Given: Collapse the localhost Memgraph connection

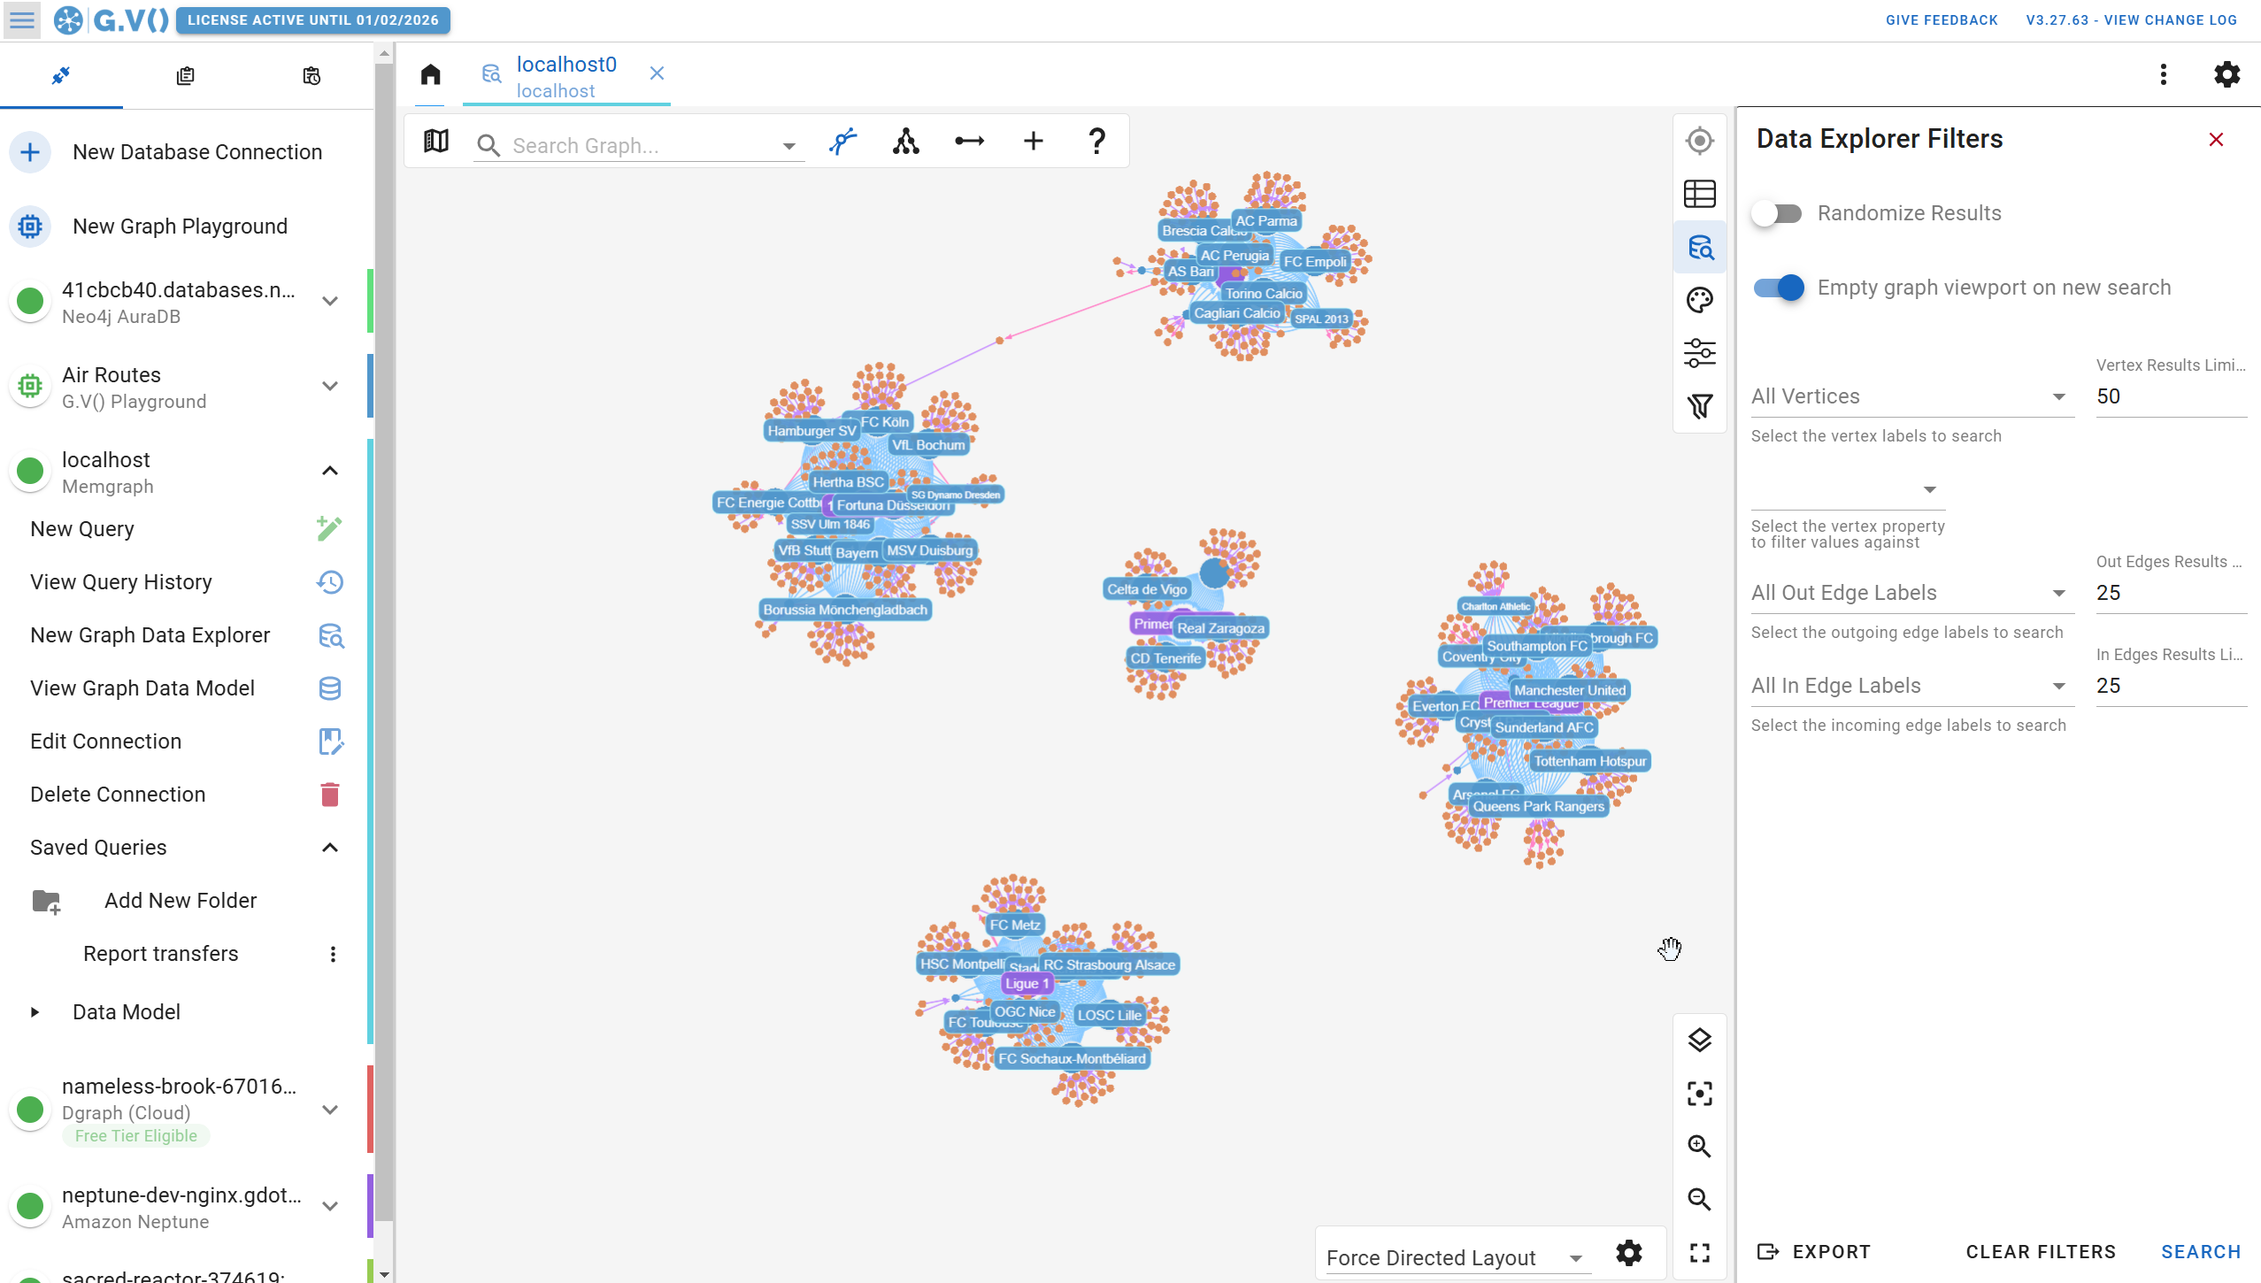Looking at the screenshot, I should click(x=330, y=471).
